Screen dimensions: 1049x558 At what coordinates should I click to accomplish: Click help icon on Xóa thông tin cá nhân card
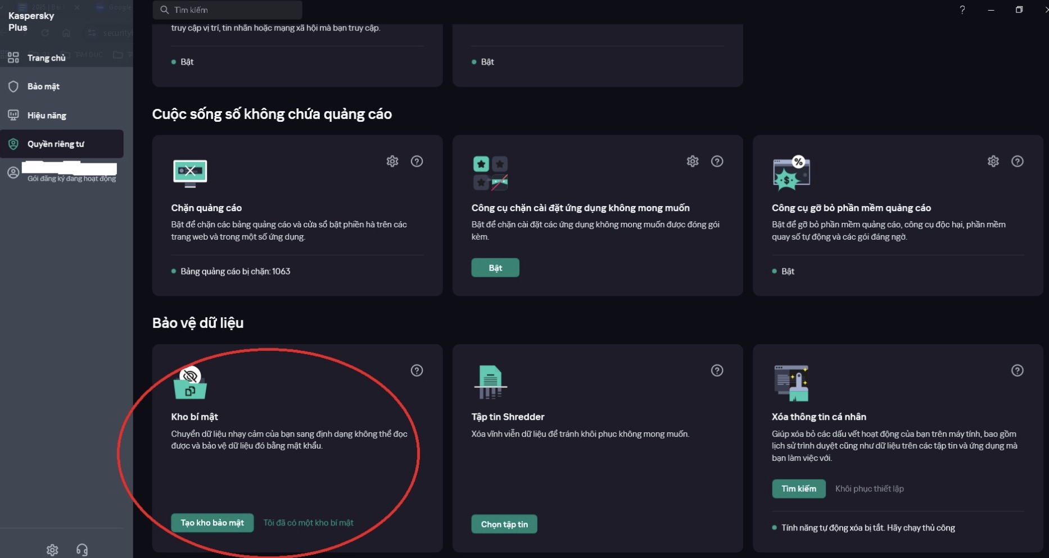coord(1018,371)
